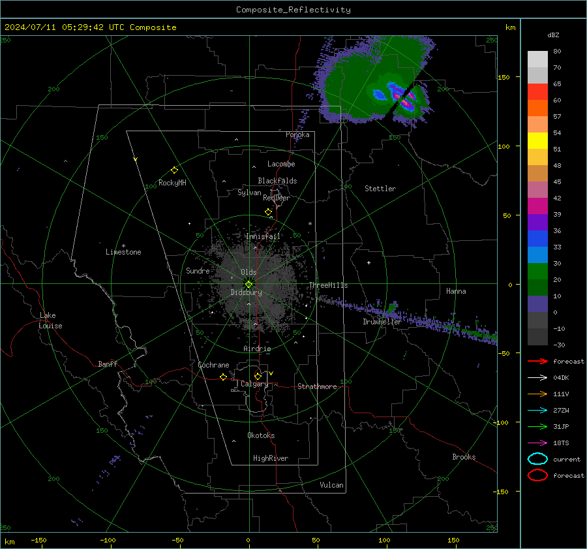Click the ThreeHills label on the map
Screen dimensions: 587x549
pyautogui.click(x=328, y=285)
